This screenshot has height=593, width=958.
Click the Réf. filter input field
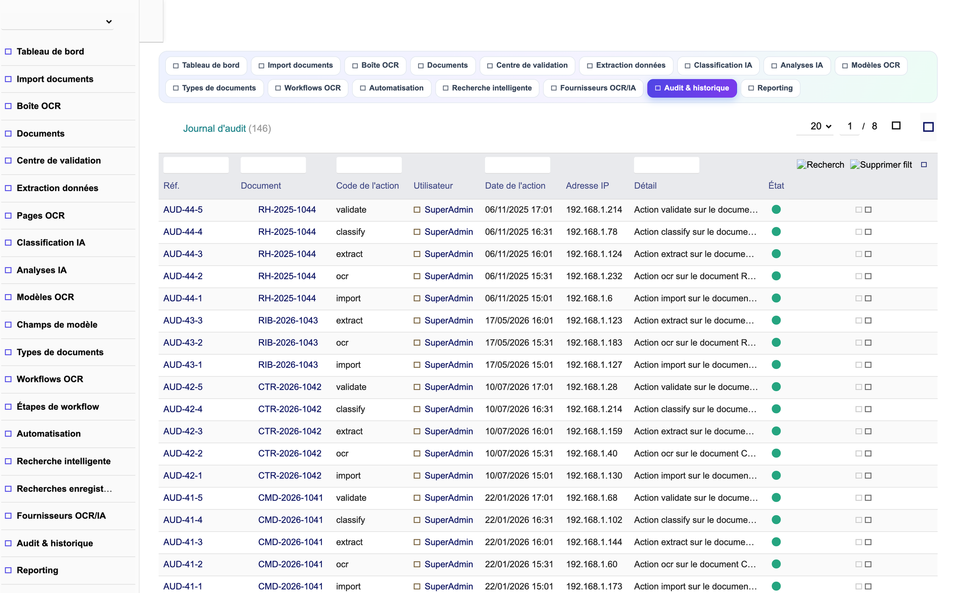point(196,165)
